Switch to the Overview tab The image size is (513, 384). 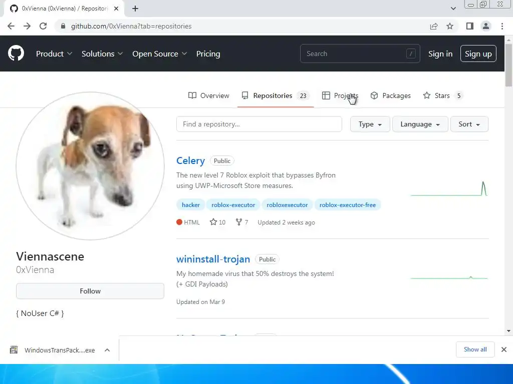[209, 95]
